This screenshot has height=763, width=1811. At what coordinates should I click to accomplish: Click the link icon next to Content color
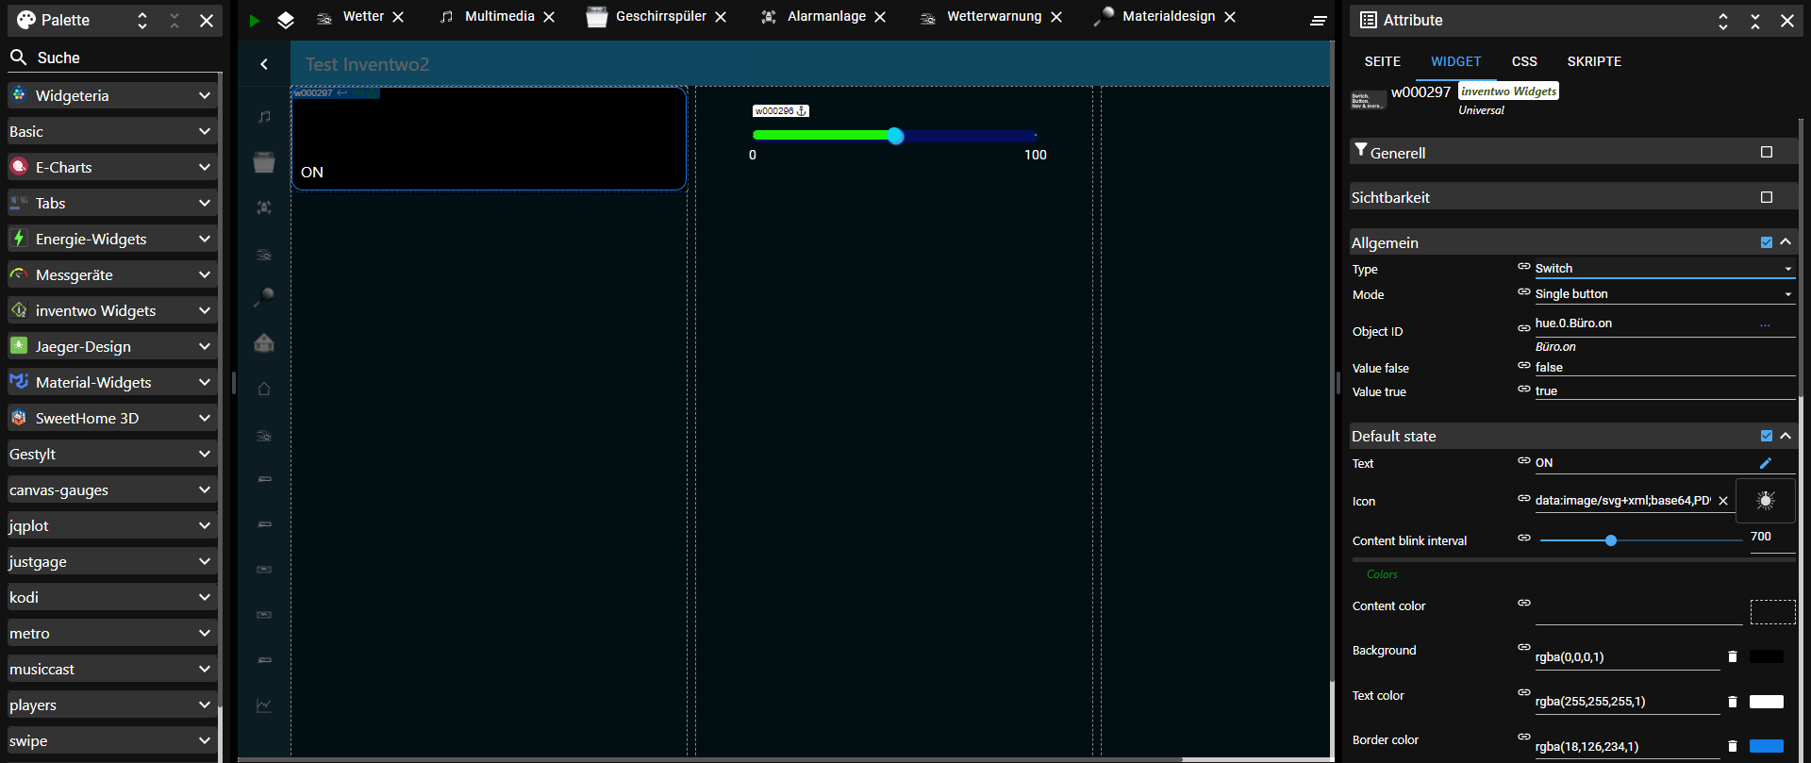coord(1523,603)
